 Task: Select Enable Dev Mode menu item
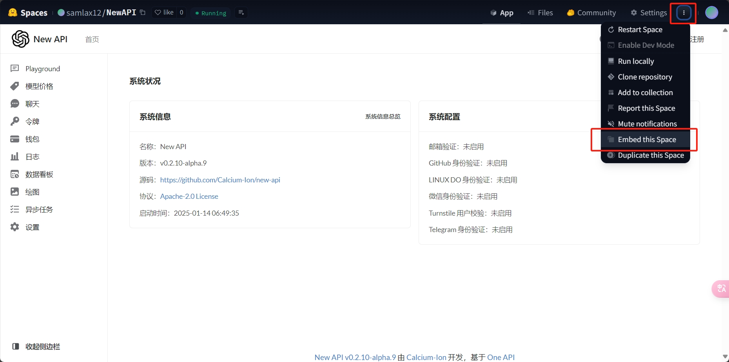click(646, 45)
